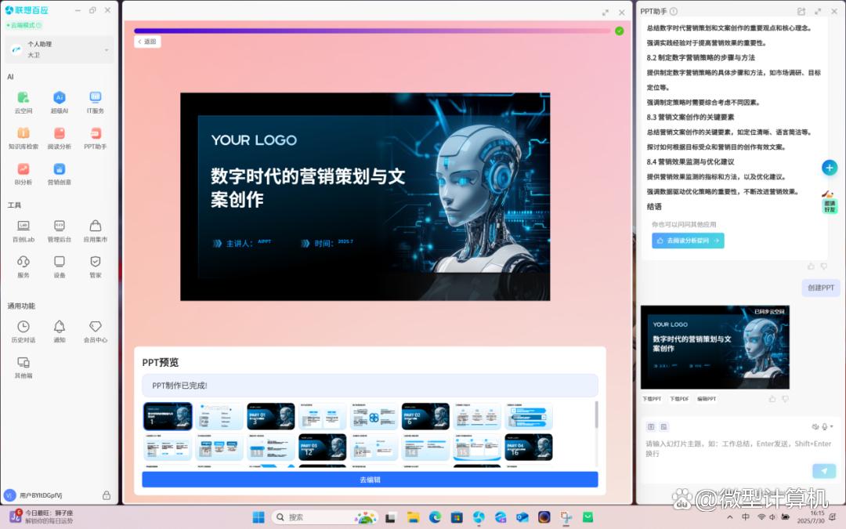This screenshot has width=846, height=529.
Task: Click 下载PPT below the preview
Action: pyautogui.click(x=652, y=399)
